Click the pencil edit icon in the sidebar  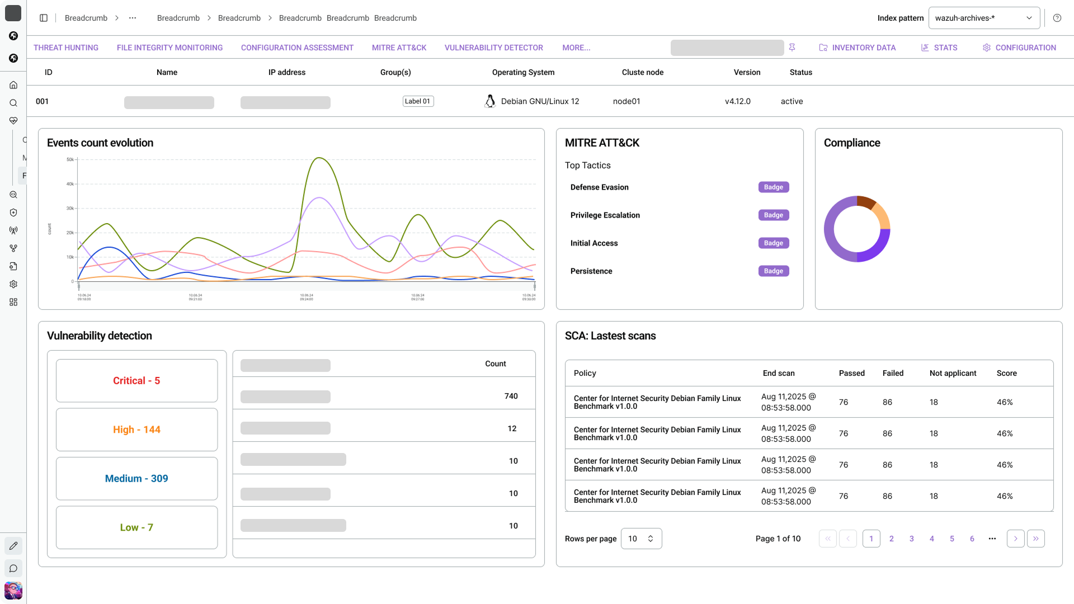click(x=13, y=546)
